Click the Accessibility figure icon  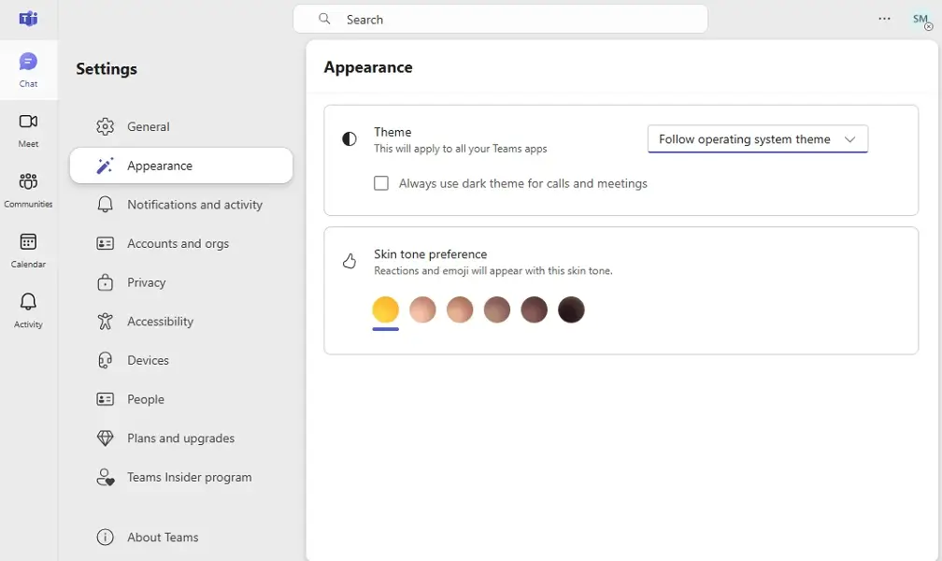pyautogui.click(x=105, y=321)
